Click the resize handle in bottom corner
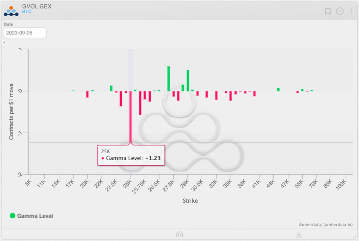 [x=354, y=237]
